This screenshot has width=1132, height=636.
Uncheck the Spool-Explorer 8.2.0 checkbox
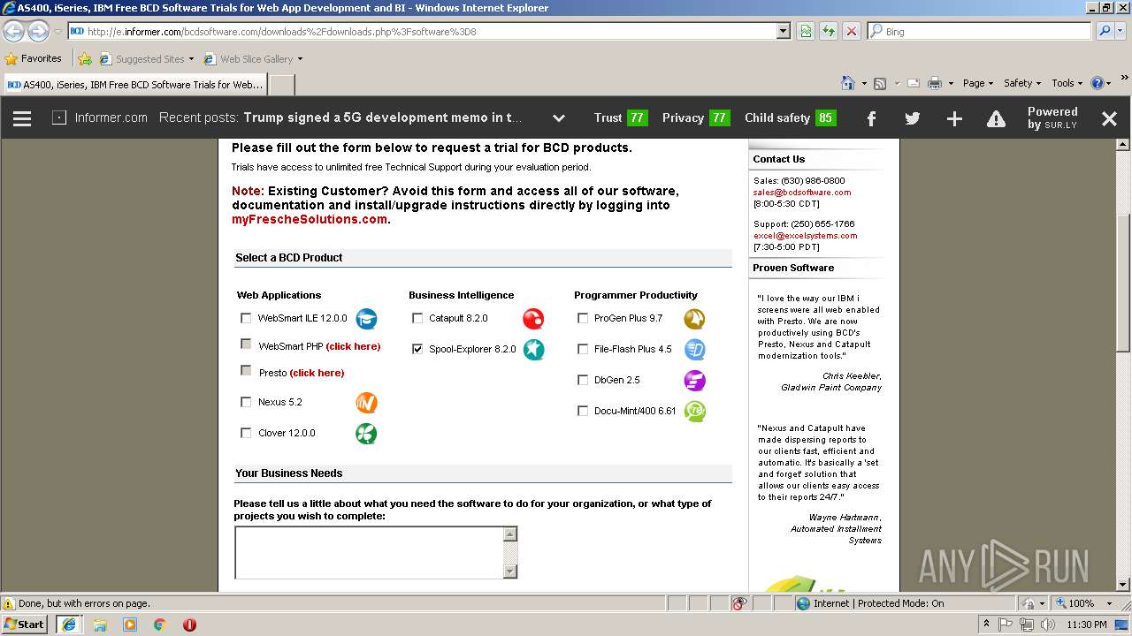(417, 349)
